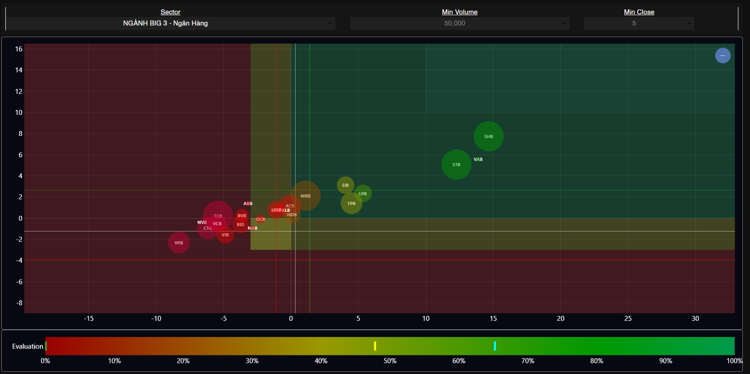
Task: Expand the Min Close dropdown arrow
Action: (689, 24)
